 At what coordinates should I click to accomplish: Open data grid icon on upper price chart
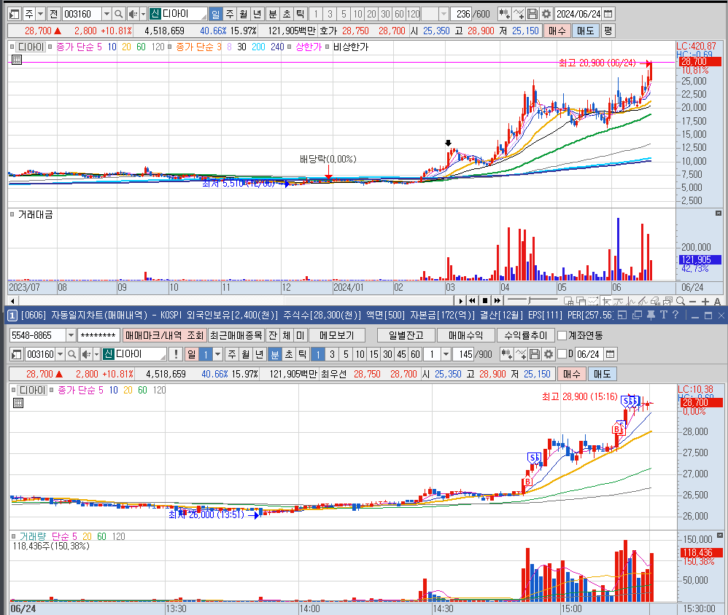[x=17, y=59]
